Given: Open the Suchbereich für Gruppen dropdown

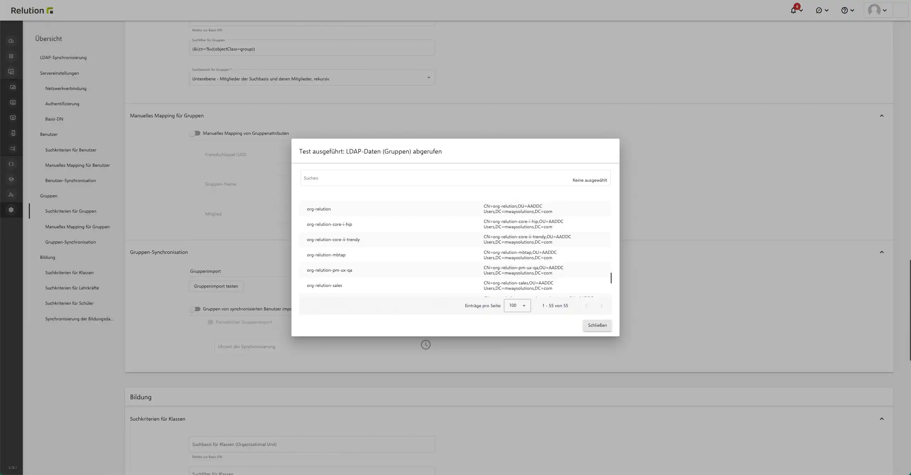Looking at the screenshot, I should [x=312, y=78].
